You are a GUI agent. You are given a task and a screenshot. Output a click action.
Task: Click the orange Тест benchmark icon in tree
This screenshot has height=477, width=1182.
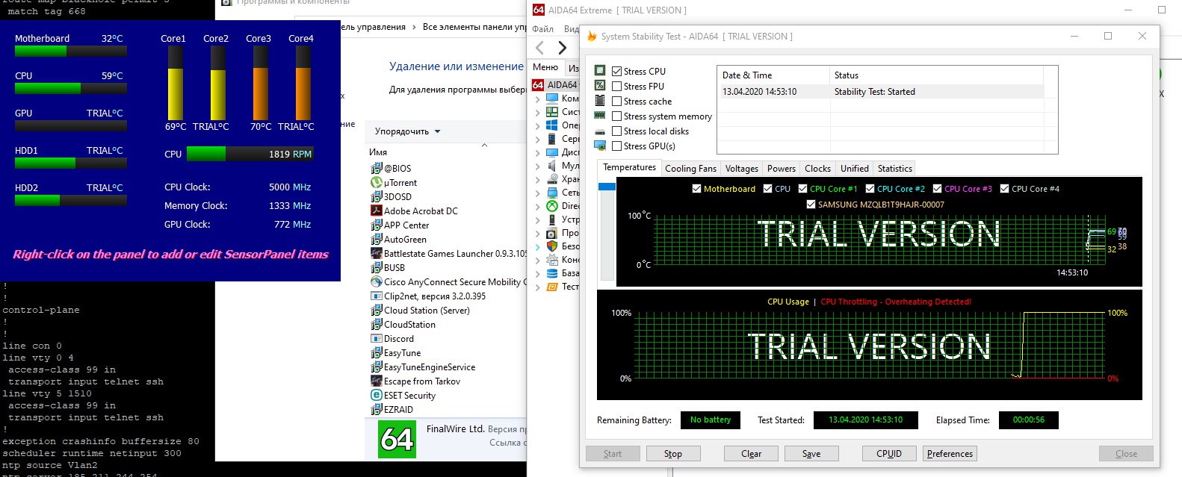(552, 286)
